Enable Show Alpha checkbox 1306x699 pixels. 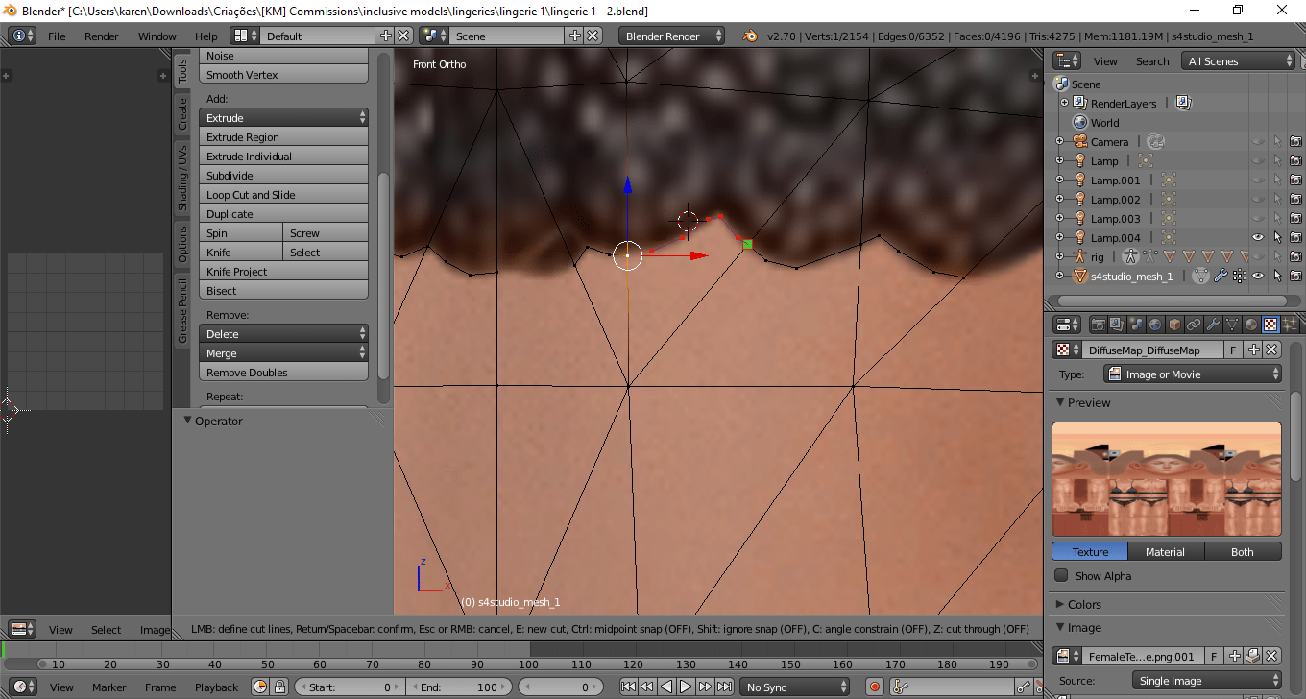point(1061,575)
